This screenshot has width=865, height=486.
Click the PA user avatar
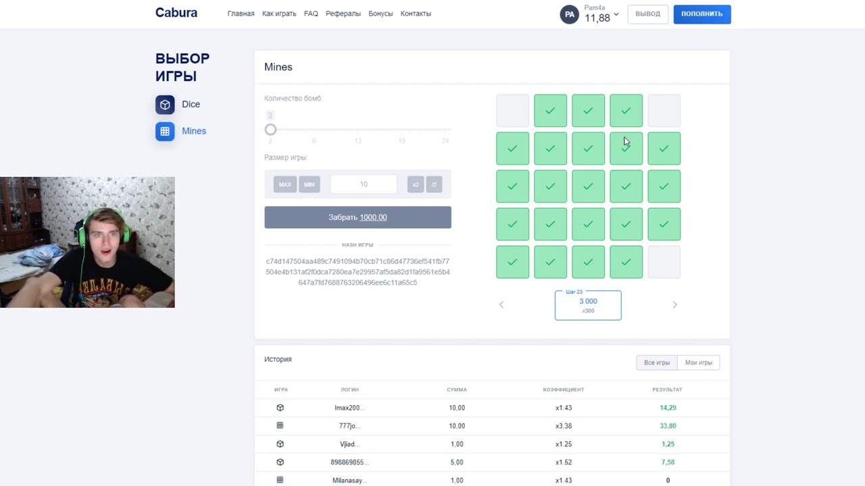570,14
